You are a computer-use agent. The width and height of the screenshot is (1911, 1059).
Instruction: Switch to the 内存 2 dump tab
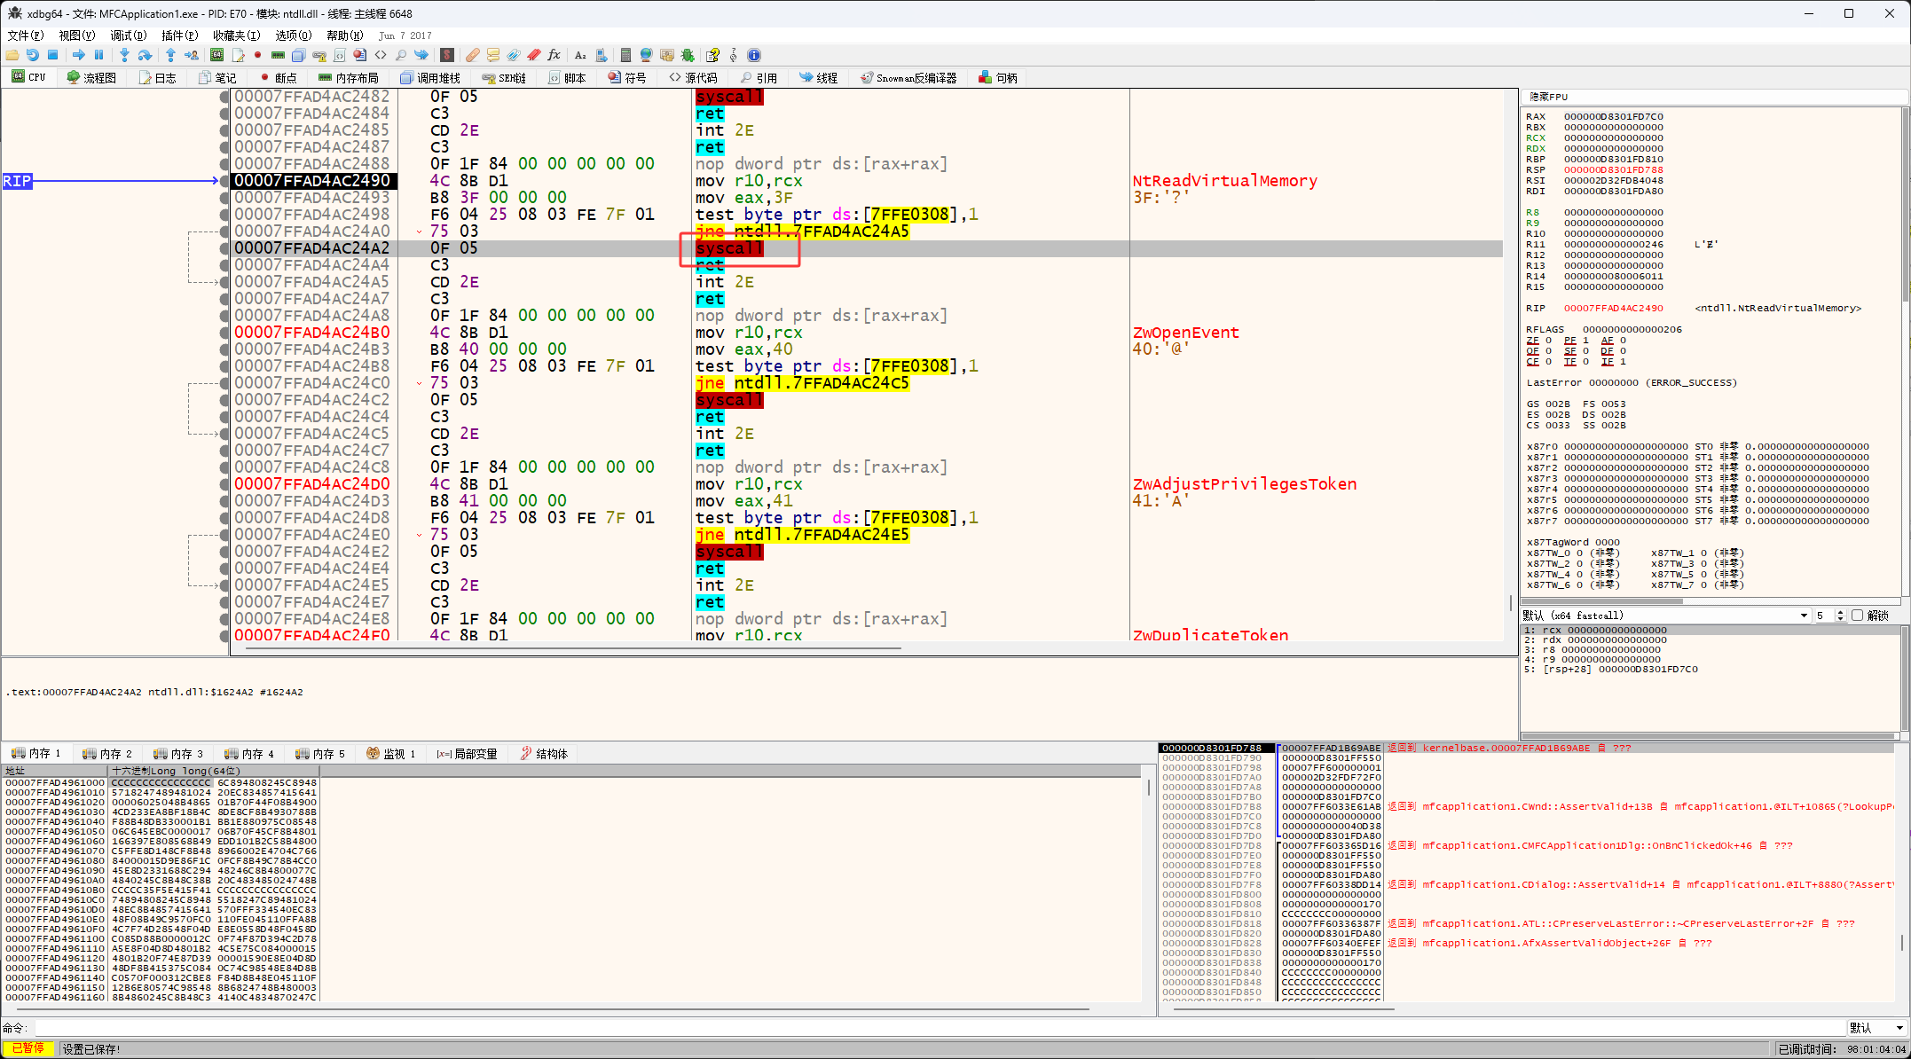click(x=107, y=753)
